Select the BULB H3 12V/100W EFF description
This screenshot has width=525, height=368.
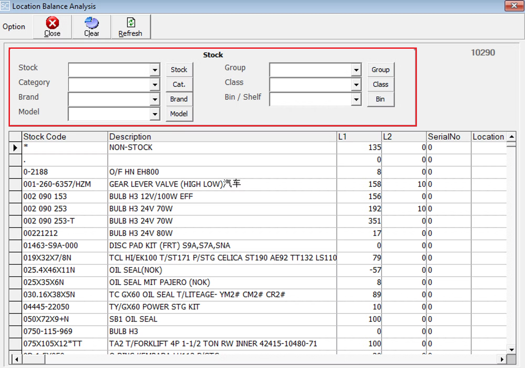[222, 197]
